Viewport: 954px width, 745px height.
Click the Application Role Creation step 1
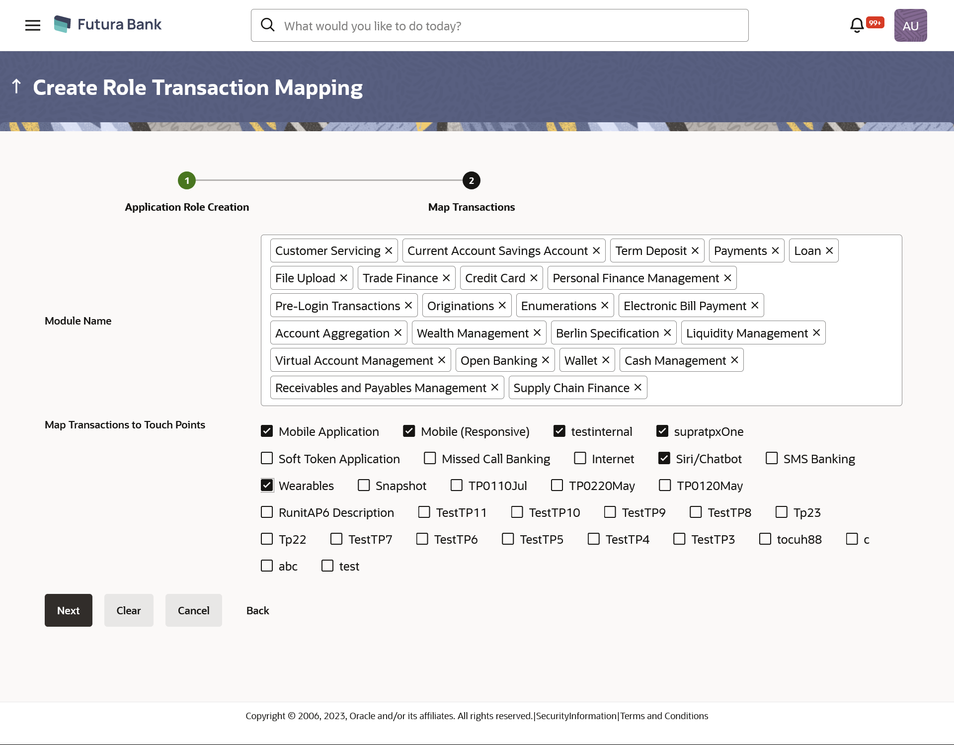(186, 180)
